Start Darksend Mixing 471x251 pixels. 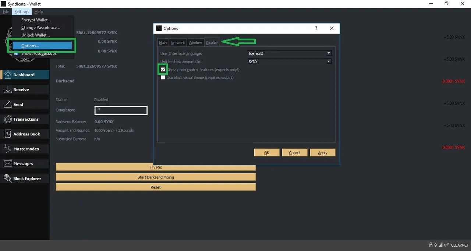pos(156,177)
